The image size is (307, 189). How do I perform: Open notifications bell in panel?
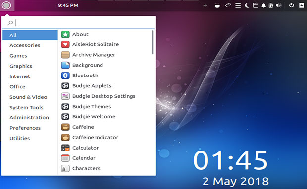pyautogui.click(x=264, y=5)
